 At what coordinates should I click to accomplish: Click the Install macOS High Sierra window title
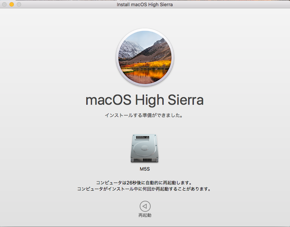point(144,4)
